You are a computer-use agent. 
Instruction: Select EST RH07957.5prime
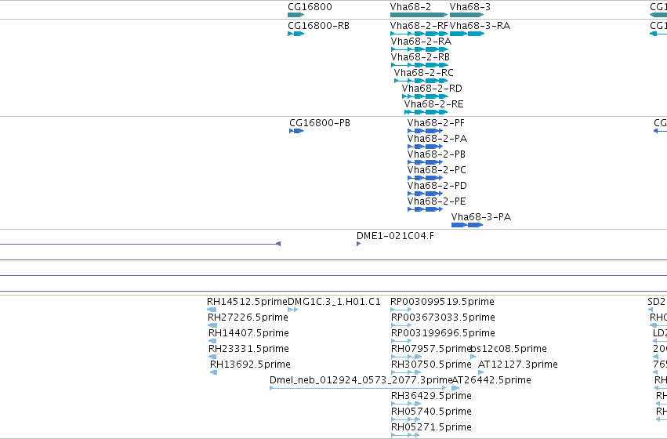[406, 357]
